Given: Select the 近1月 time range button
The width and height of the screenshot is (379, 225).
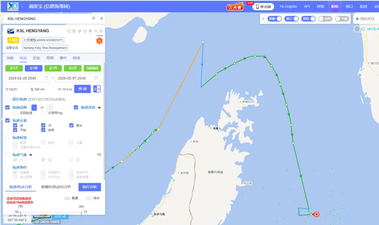Looking at the screenshot, I should (x=53, y=68).
